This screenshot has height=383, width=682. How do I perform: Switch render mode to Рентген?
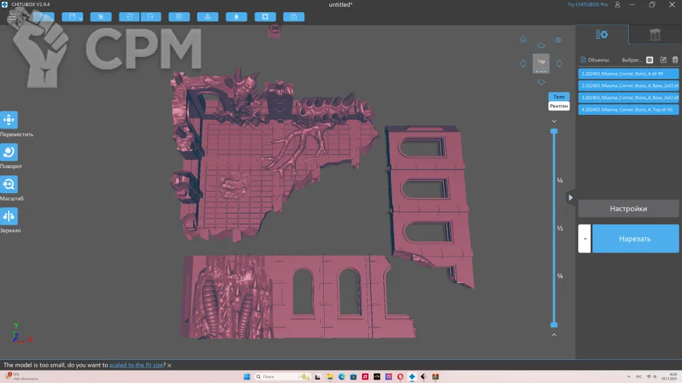pyautogui.click(x=559, y=106)
